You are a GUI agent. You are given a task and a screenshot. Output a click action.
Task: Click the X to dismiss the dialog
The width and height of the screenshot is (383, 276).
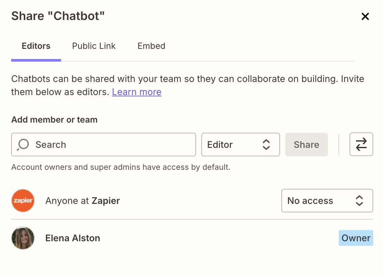click(x=365, y=16)
